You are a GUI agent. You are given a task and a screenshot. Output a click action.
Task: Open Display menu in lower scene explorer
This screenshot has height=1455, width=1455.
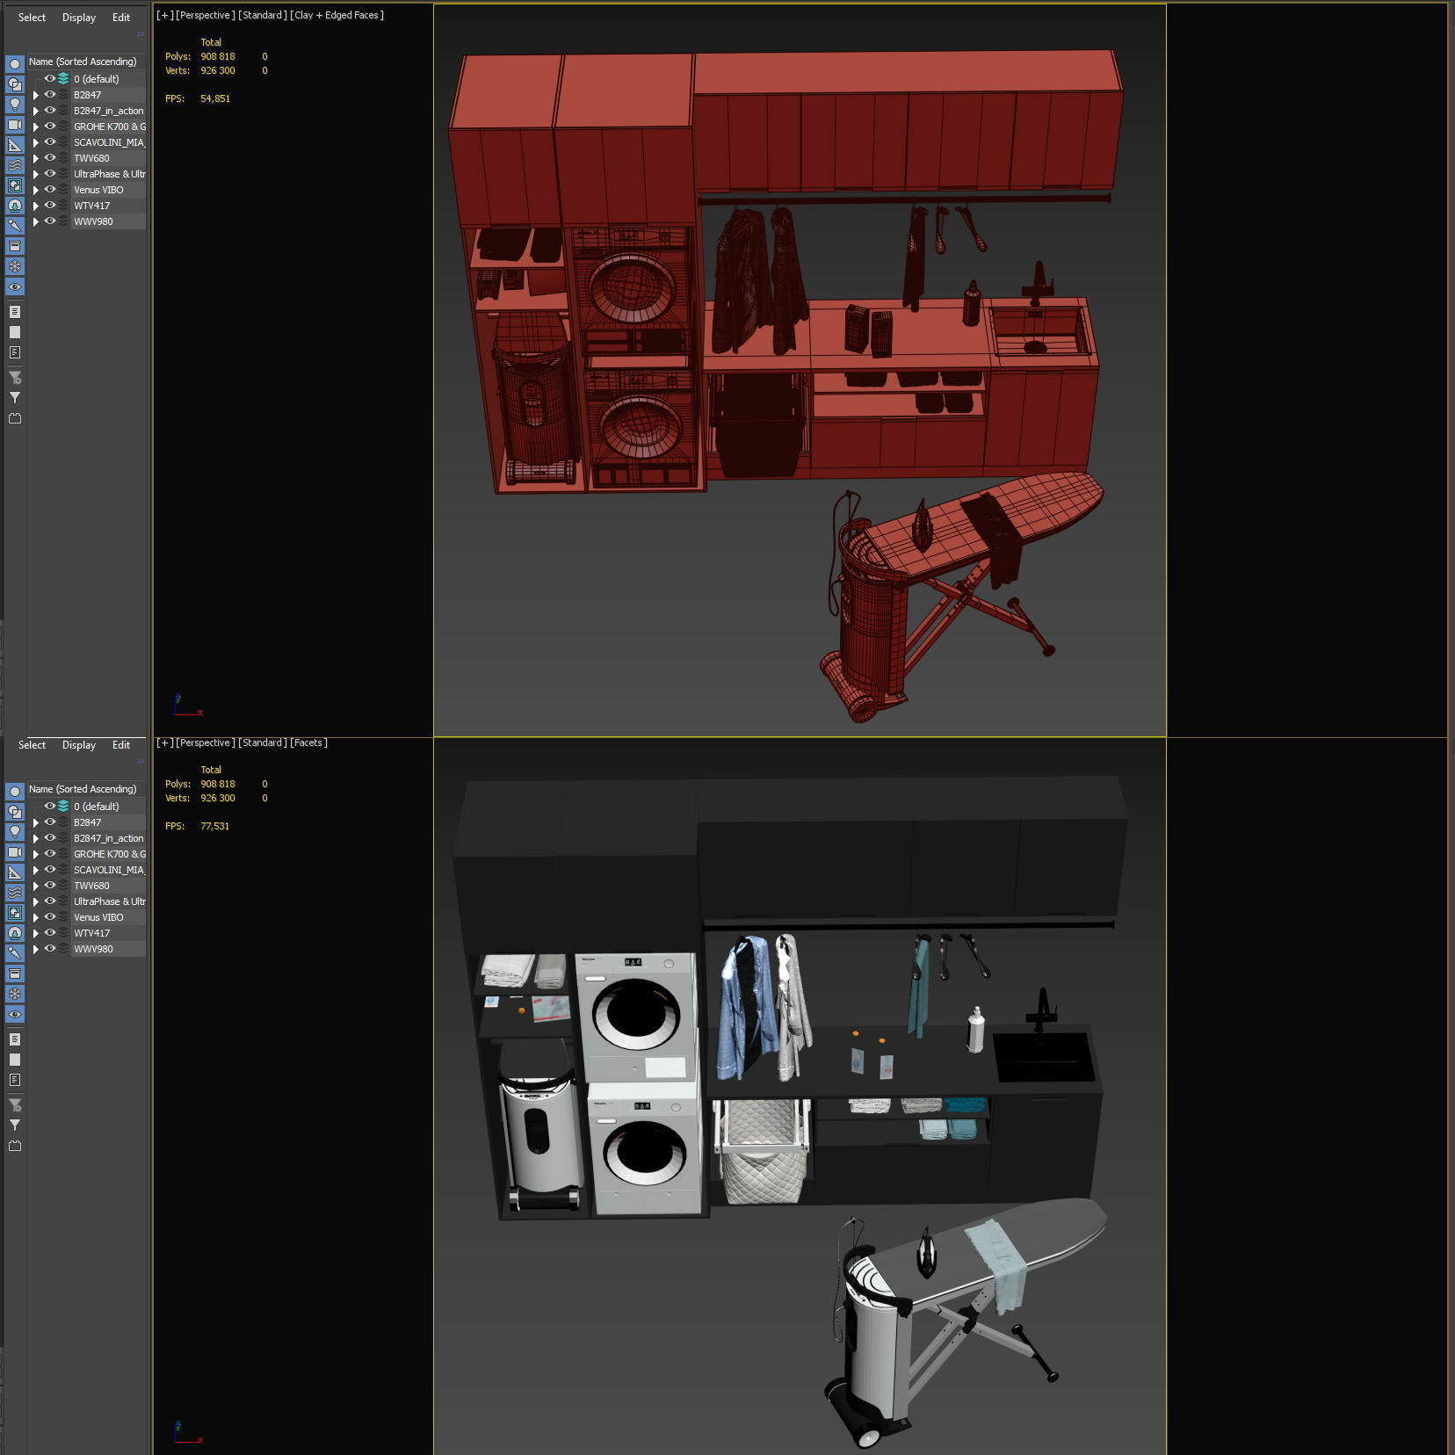[x=79, y=745]
